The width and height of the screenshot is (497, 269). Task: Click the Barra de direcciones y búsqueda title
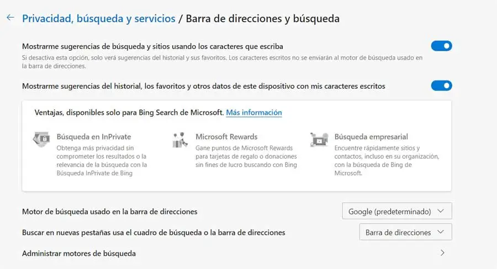(262, 19)
